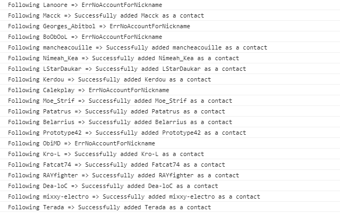The height and width of the screenshot is (213, 340).
Task: Select the Dea-loC console row
Action: coord(113,186)
